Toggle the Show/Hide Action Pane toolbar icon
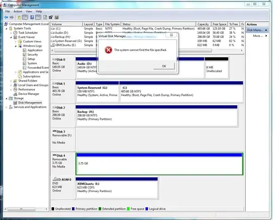This screenshot has height=220, width=273. [x=38, y=17]
